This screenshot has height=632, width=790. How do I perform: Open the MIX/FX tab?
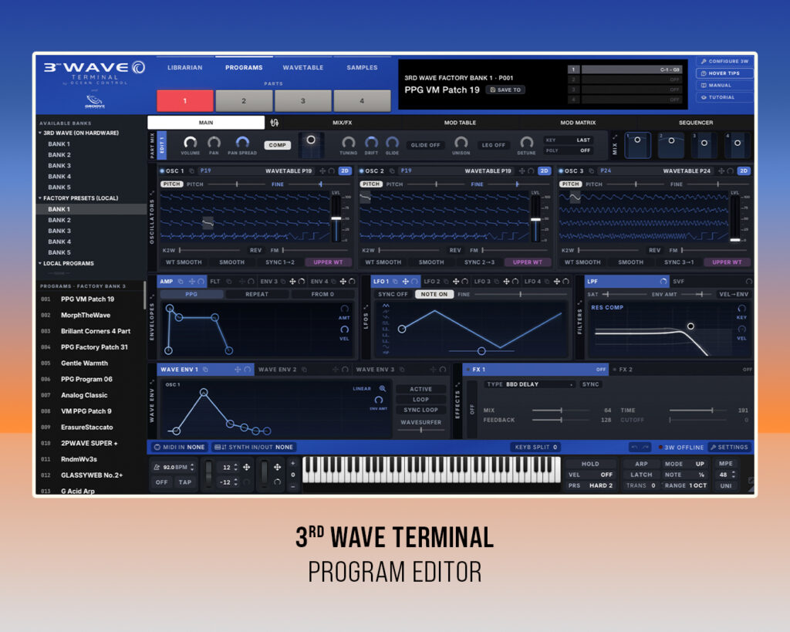tap(342, 123)
